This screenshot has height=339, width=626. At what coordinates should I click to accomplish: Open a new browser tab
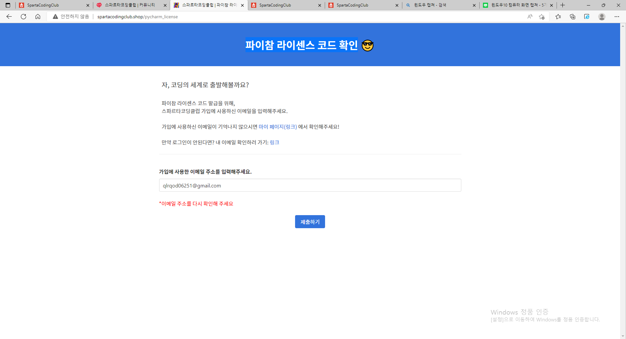tap(563, 5)
